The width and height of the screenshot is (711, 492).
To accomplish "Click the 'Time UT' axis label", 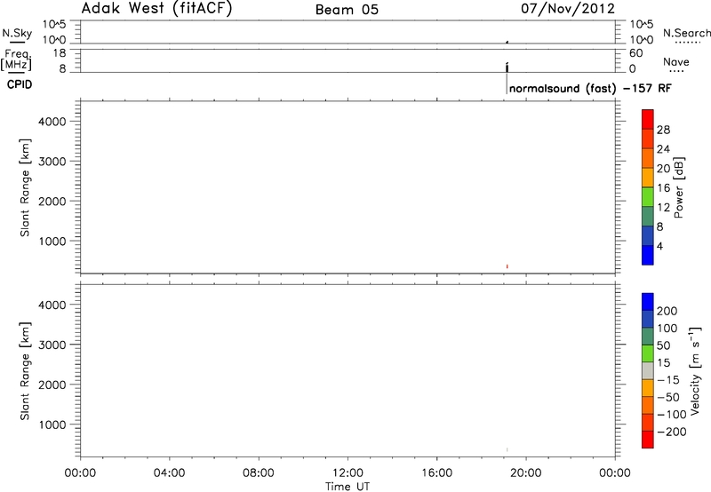I will click(348, 487).
